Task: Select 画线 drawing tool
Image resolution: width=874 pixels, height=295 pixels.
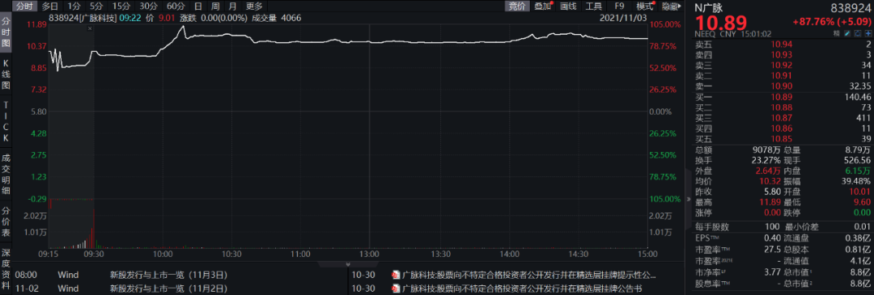Action: pyautogui.click(x=567, y=6)
